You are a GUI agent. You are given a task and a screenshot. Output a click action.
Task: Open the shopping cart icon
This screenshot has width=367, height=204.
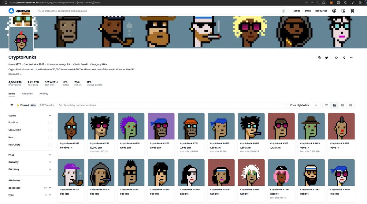pyautogui.click(x=352, y=11)
